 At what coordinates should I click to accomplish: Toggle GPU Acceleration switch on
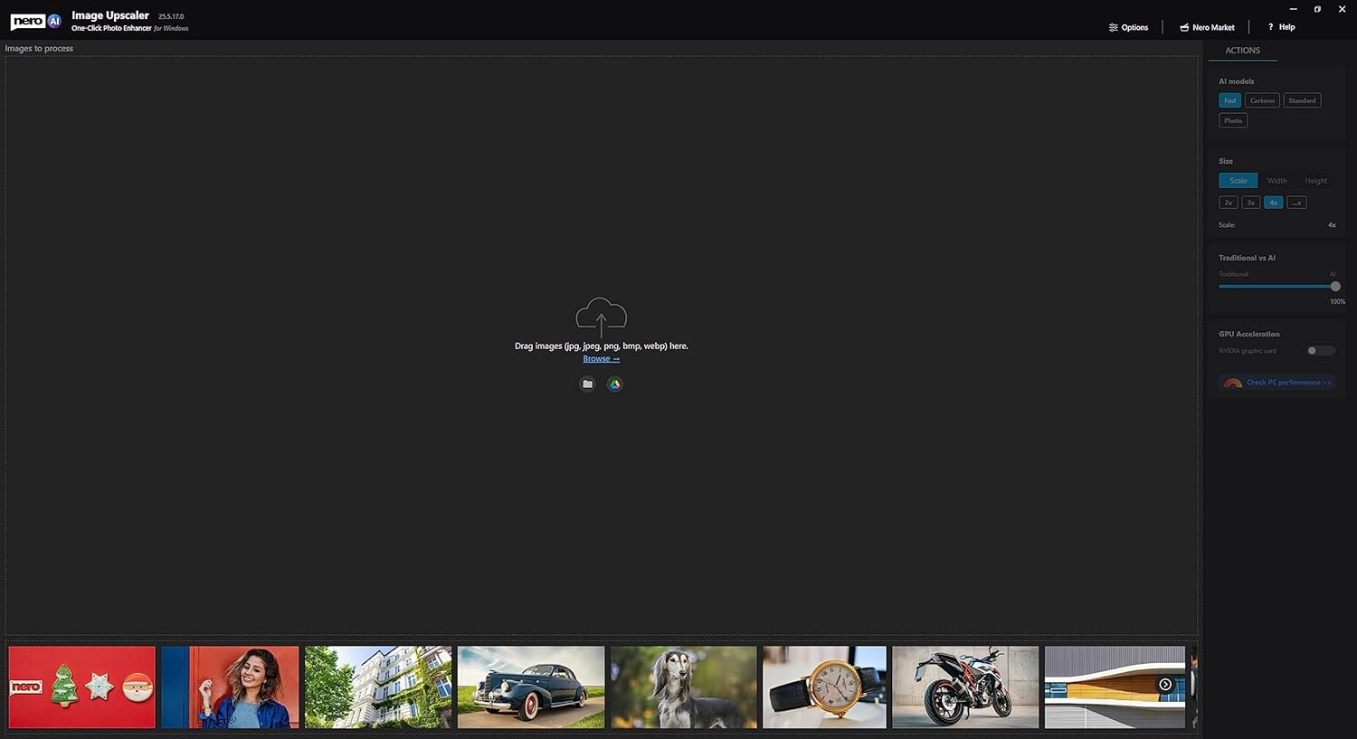click(x=1320, y=351)
